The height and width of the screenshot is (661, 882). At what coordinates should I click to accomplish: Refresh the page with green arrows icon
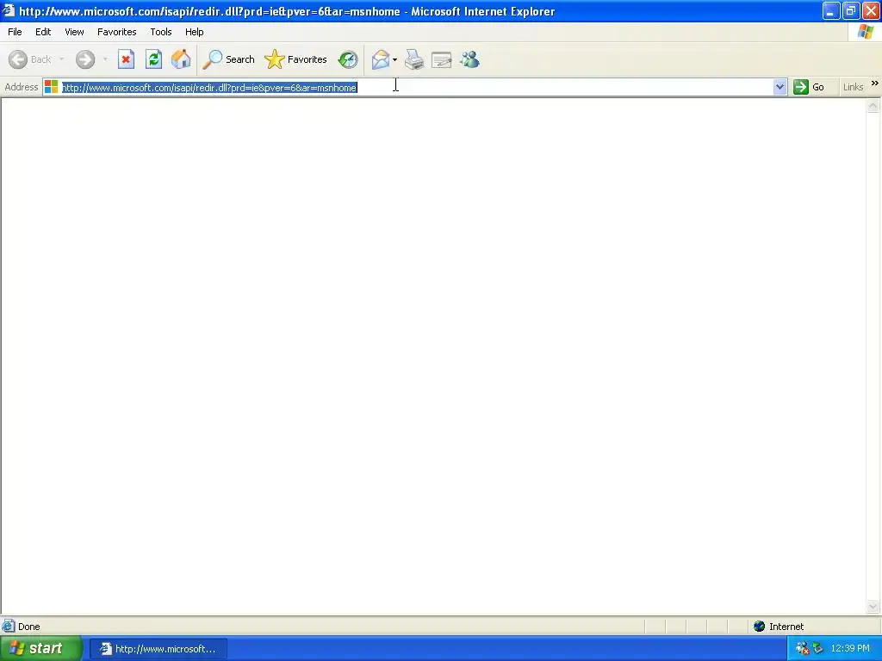pyautogui.click(x=153, y=59)
